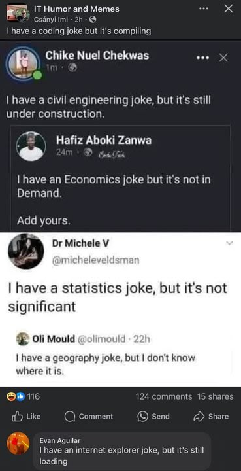This screenshot has height=471, width=241.
Task: Click the Oli Mould small avatar
Action: (x=23, y=339)
